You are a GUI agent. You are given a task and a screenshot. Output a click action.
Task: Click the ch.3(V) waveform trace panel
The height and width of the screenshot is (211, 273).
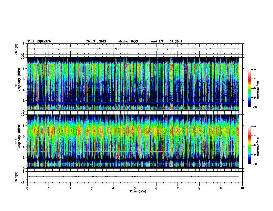point(135,177)
